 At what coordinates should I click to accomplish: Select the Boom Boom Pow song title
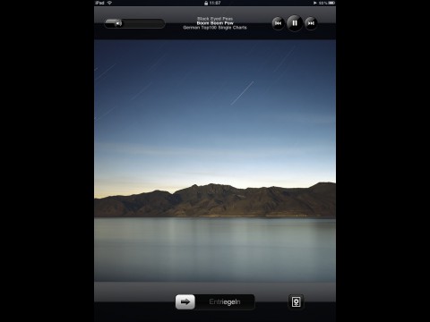coord(215,23)
